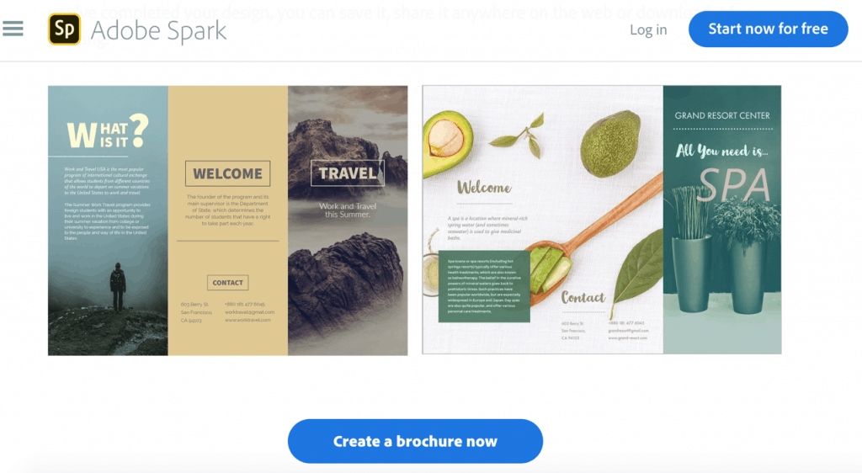Click the Grand Resort Center title
862x473 pixels.
coord(722,115)
